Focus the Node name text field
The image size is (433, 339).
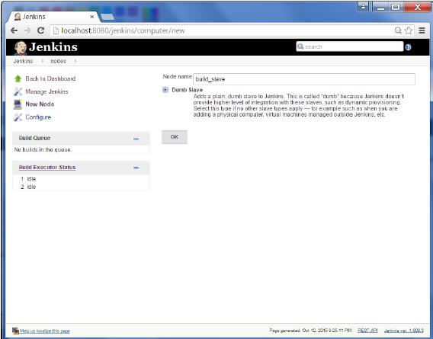pyautogui.click(x=303, y=79)
